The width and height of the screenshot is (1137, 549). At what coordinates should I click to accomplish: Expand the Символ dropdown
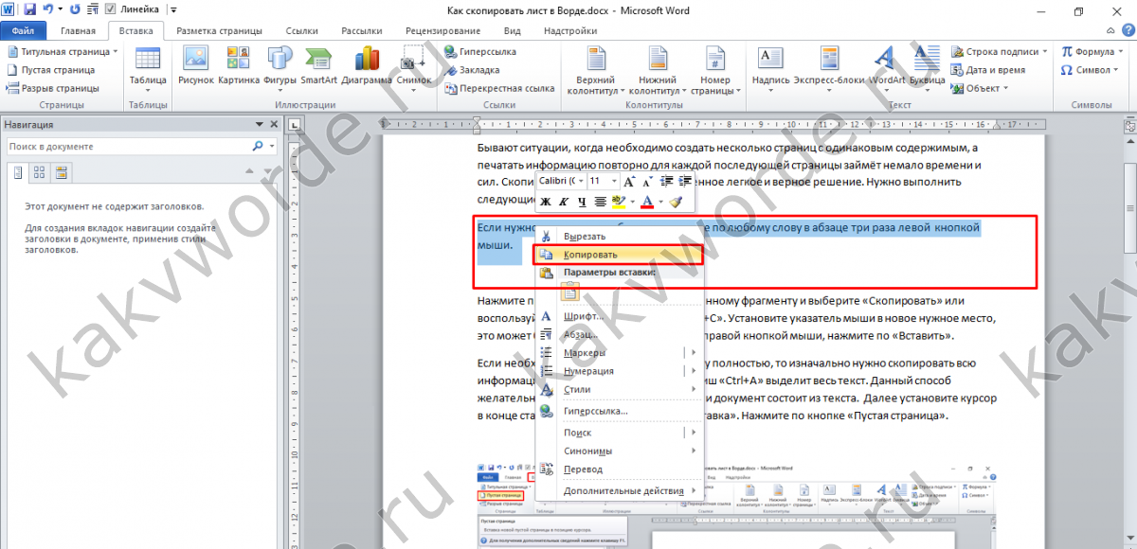coord(1114,70)
